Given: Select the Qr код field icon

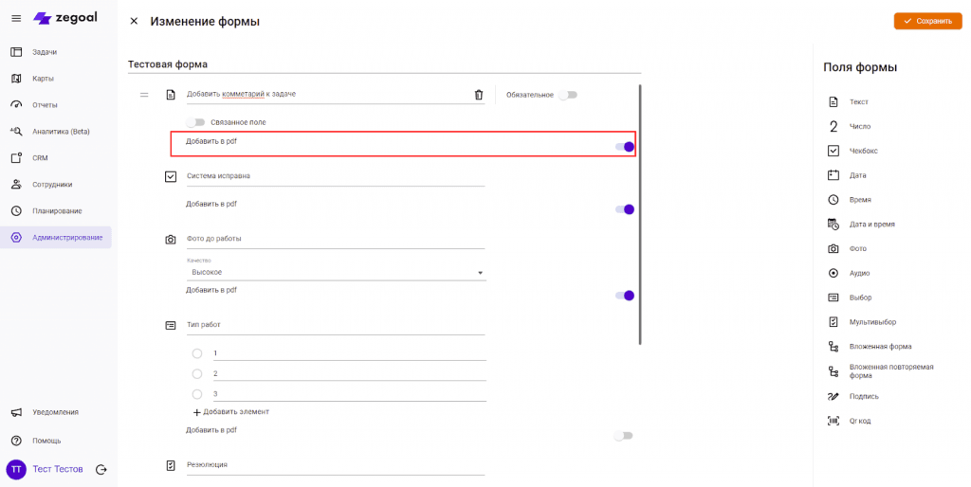Looking at the screenshot, I should pos(834,420).
